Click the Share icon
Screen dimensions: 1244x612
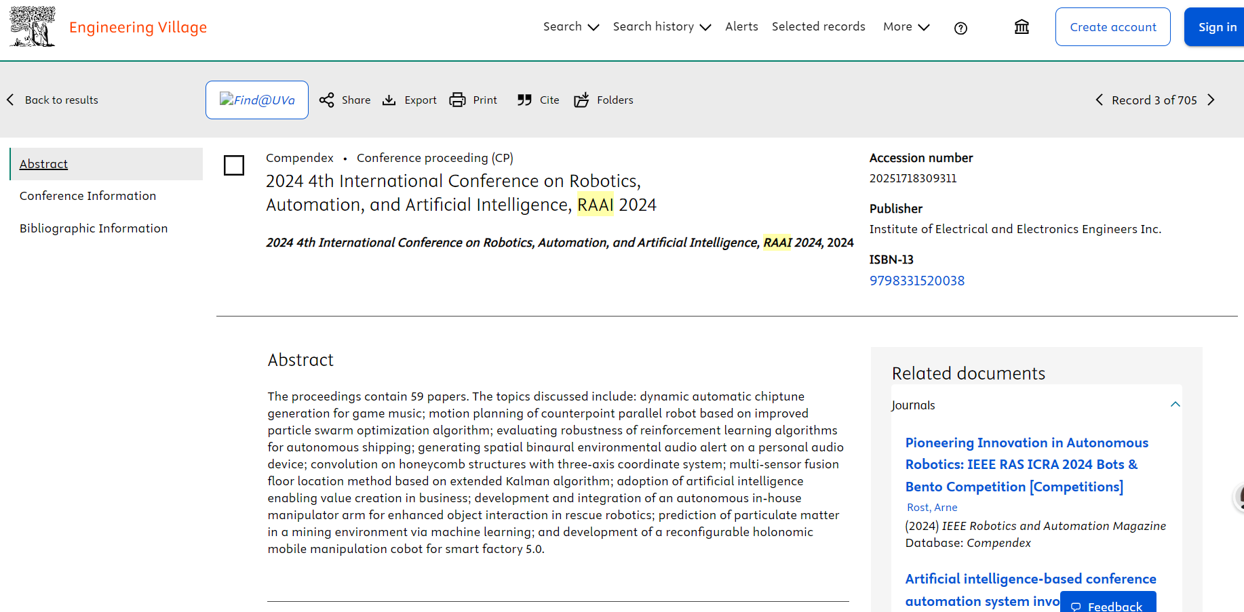click(x=327, y=100)
